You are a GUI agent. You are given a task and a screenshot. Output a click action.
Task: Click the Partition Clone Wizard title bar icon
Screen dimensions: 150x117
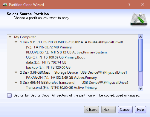tap(5, 4)
